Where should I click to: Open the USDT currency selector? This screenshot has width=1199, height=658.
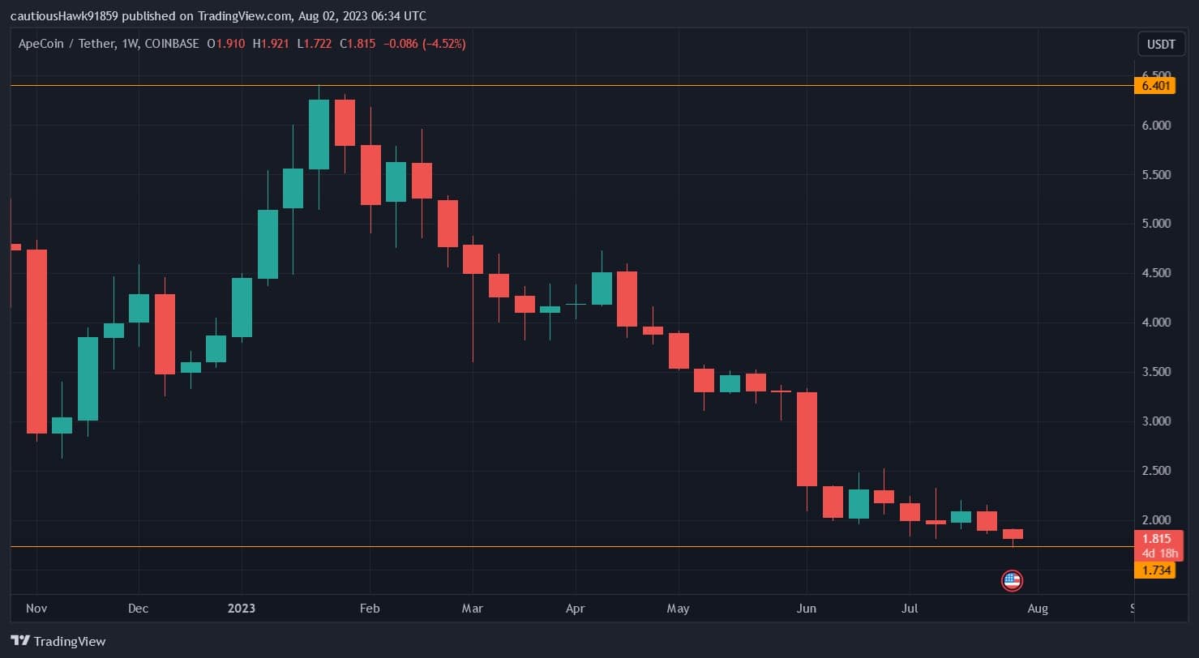(x=1162, y=45)
